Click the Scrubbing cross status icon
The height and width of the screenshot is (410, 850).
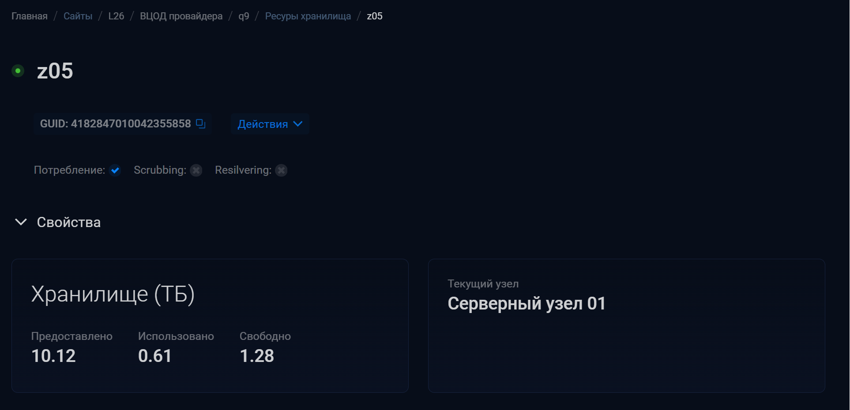coord(196,170)
